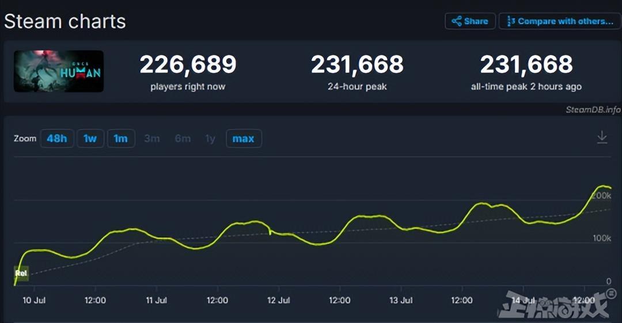Click the Rel release marker on chart

(x=21, y=273)
